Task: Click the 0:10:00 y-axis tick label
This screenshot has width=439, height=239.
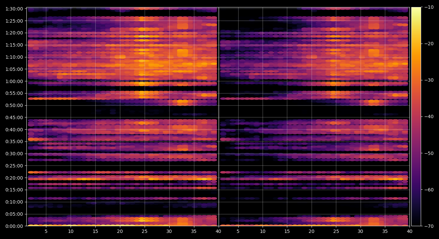Action: pyautogui.click(x=14, y=202)
